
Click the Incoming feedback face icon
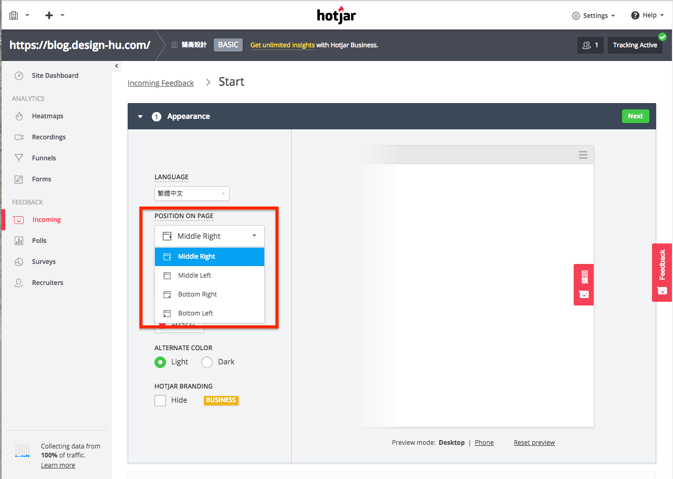click(19, 220)
